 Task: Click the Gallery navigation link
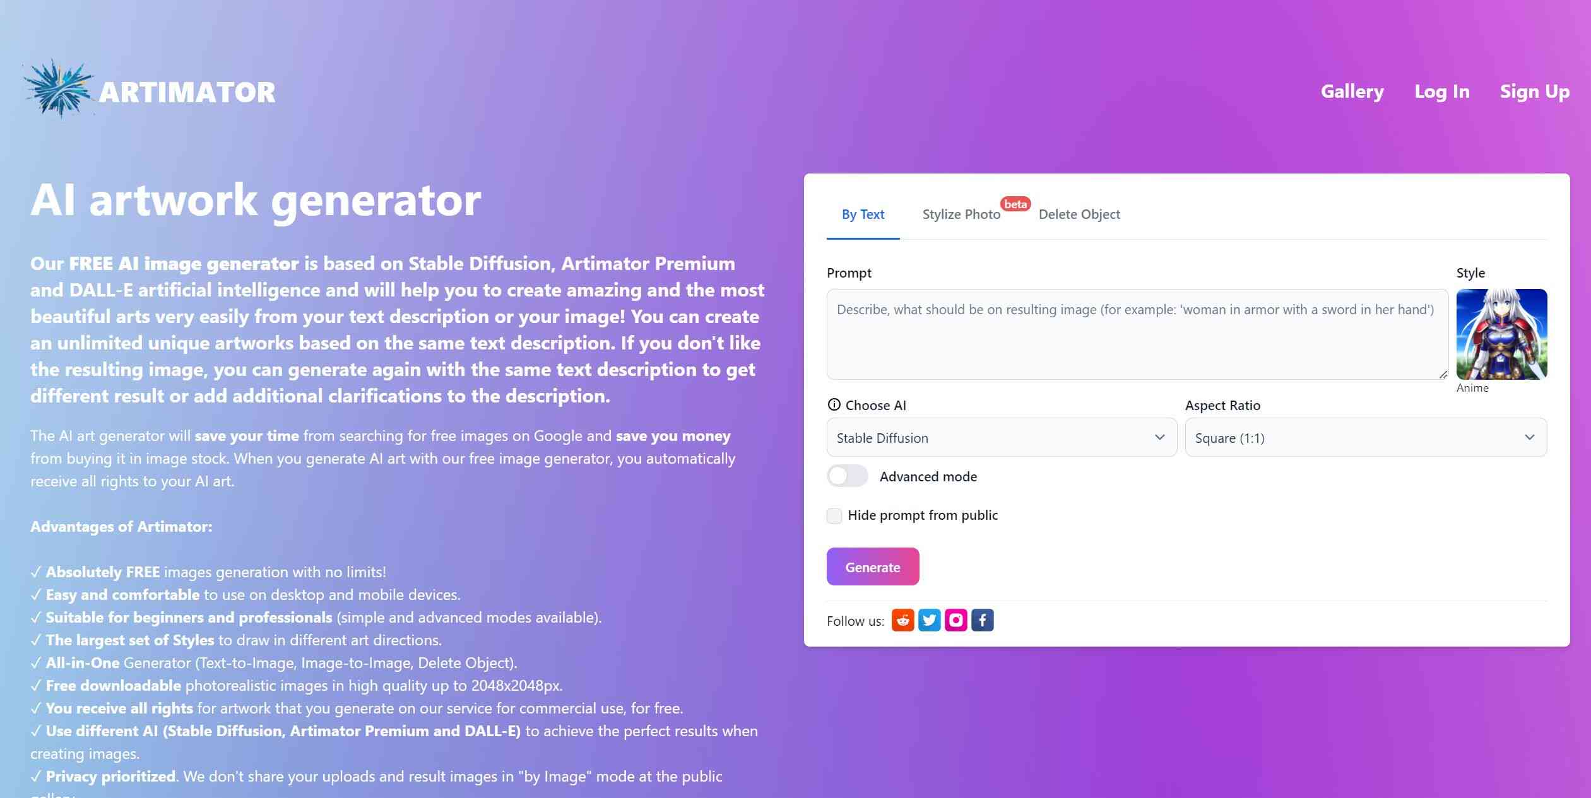[1352, 91]
